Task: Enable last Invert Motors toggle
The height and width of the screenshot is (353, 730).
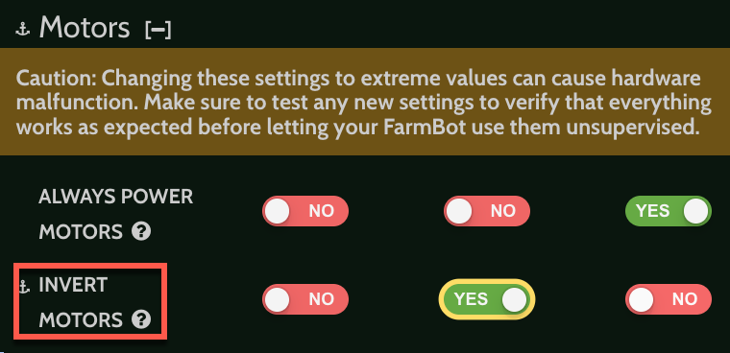Action: pyautogui.click(x=669, y=299)
